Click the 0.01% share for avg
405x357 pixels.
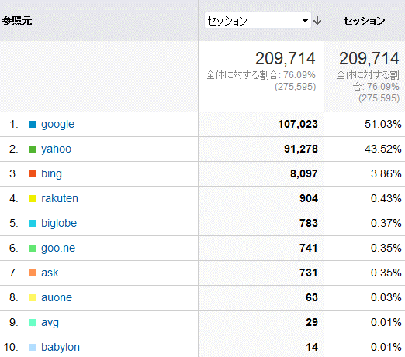(386, 323)
